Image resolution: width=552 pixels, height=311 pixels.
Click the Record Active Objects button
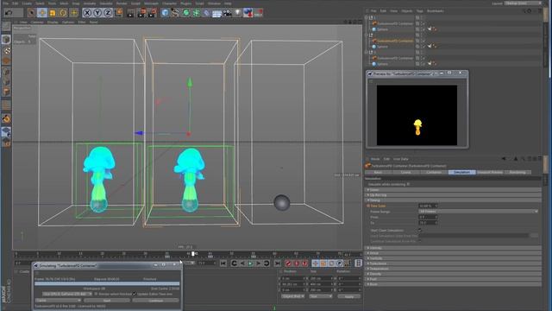[288, 263]
